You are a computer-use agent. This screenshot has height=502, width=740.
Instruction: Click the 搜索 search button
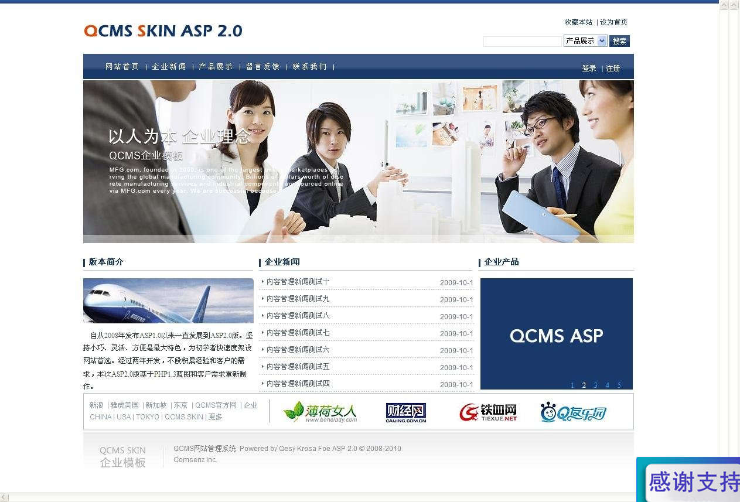click(x=619, y=41)
